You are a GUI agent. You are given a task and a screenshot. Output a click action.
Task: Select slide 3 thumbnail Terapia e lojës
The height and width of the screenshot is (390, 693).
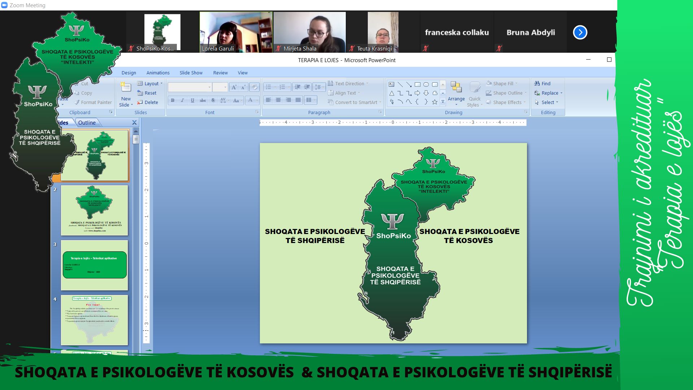94,265
